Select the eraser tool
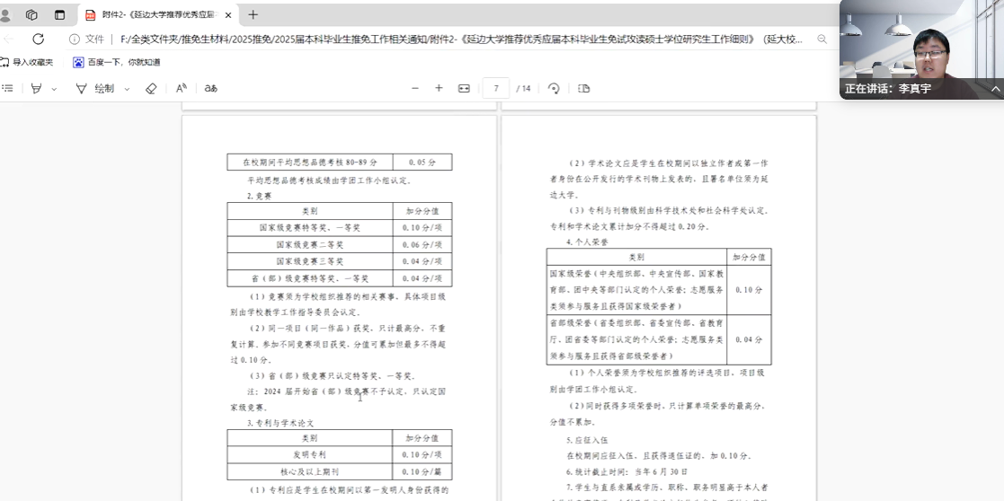The height and width of the screenshot is (501, 1004). click(151, 88)
